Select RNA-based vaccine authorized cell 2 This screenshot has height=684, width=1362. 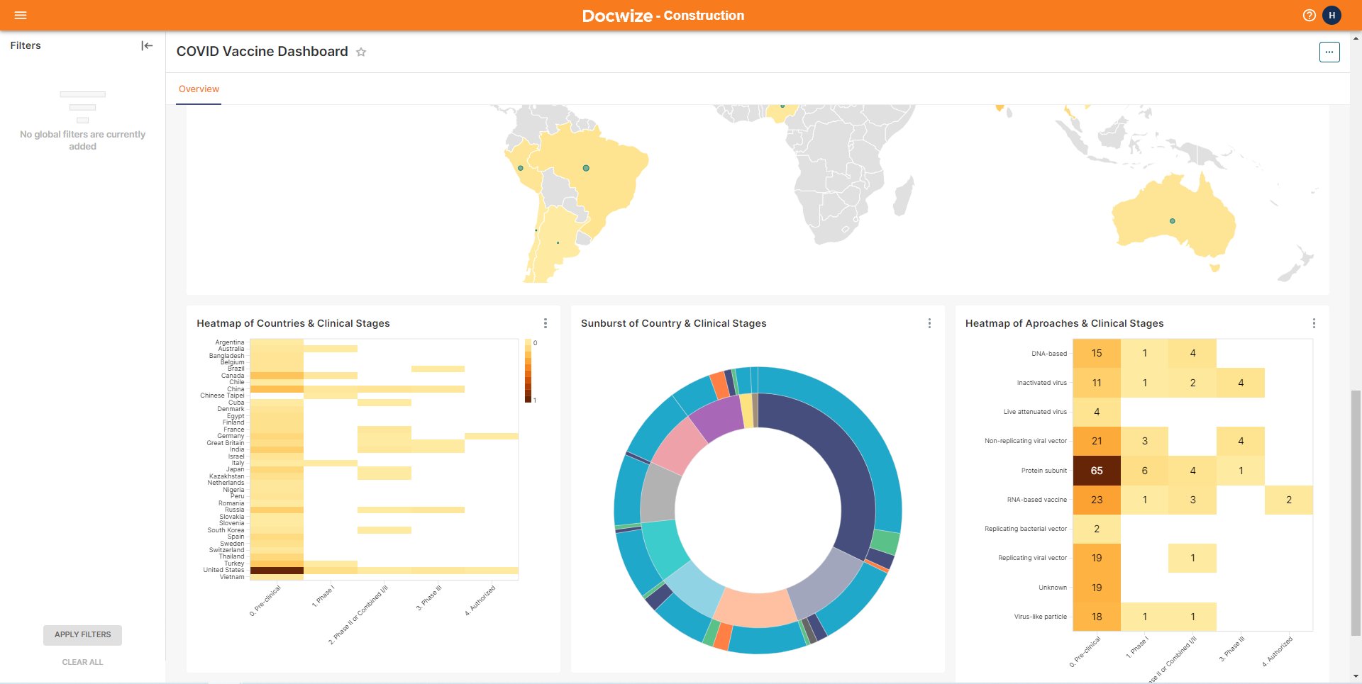[1288, 500]
